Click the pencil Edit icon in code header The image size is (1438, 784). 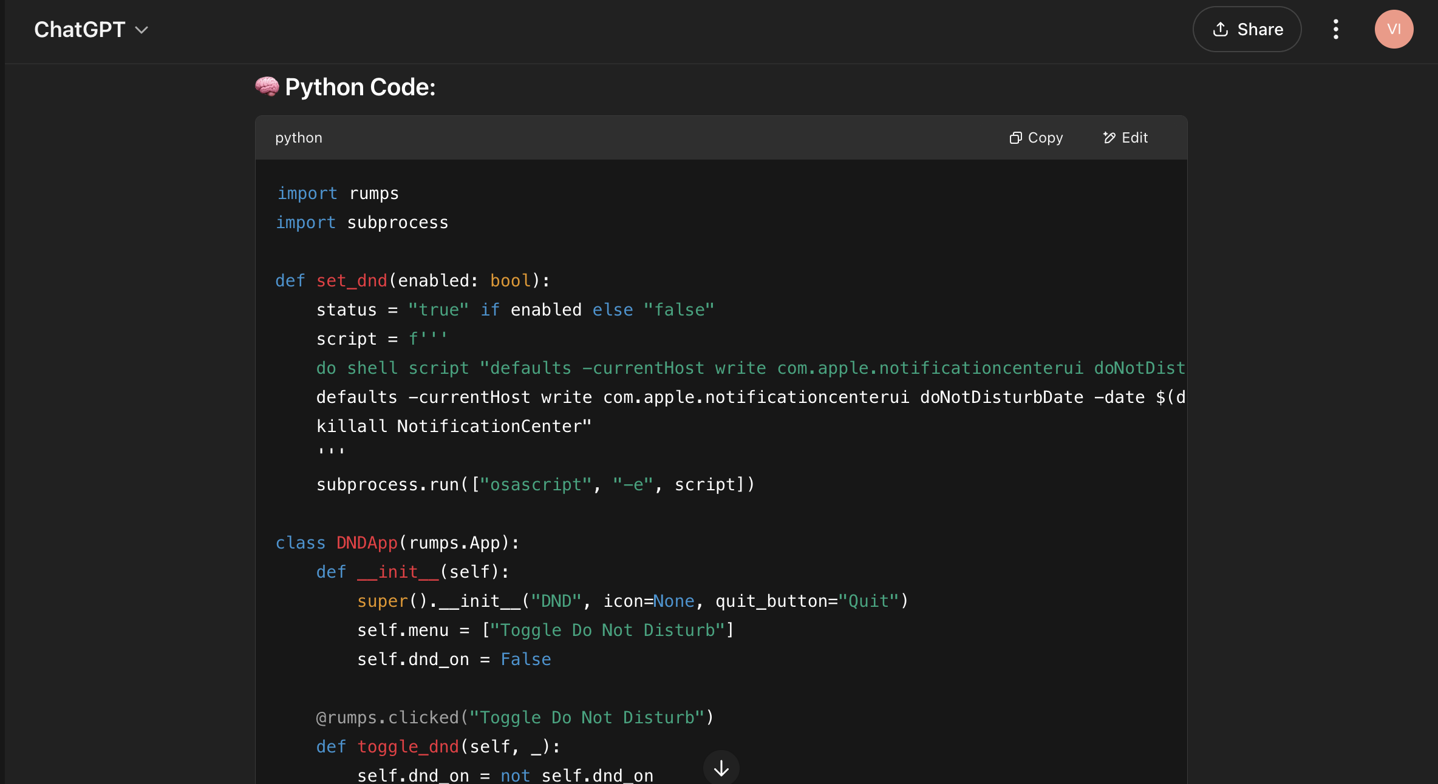click(x=1109, y=138)
